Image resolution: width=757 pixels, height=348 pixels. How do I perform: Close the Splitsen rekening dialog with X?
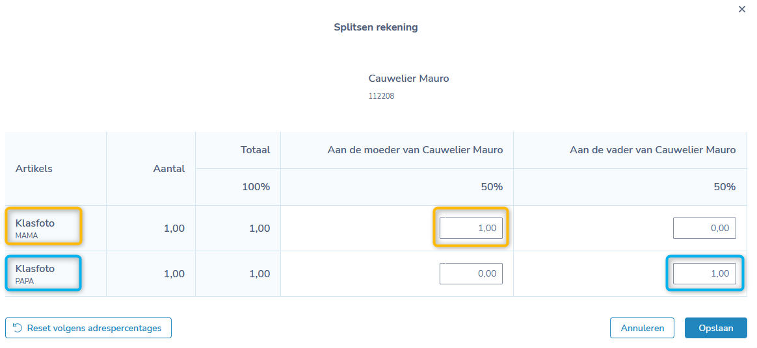pyautogui.click(x=741, y=9)
